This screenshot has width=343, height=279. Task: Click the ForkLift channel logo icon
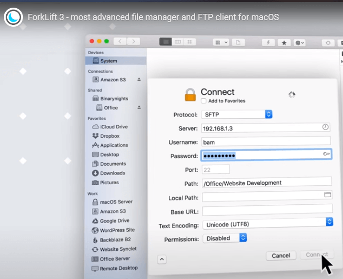pyautogui.click(x=13, y=17)
